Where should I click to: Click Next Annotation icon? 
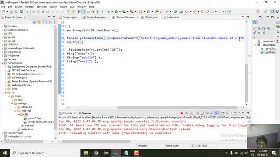coord(187,12)
